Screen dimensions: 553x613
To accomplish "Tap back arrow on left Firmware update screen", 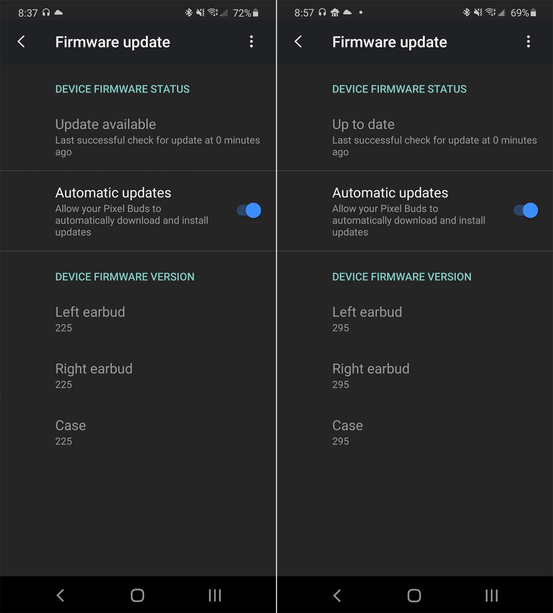I will click(21, 41).
